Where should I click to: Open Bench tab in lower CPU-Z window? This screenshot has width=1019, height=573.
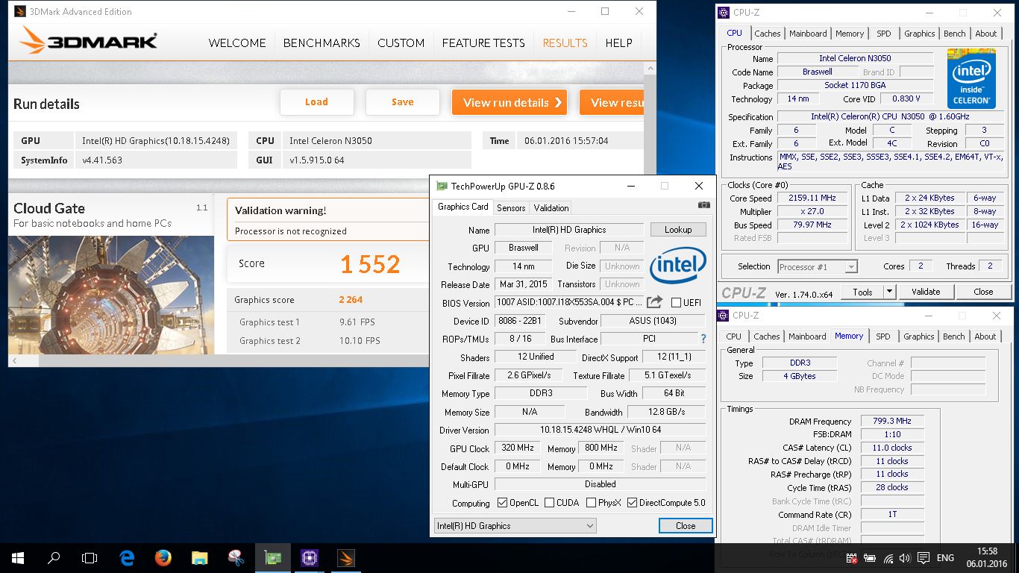[x=953, y=336]
